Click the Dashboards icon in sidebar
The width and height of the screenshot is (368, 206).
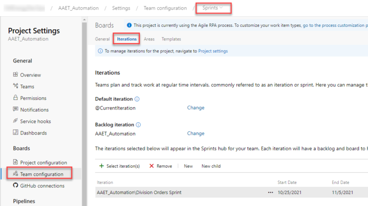coord(16,133)
